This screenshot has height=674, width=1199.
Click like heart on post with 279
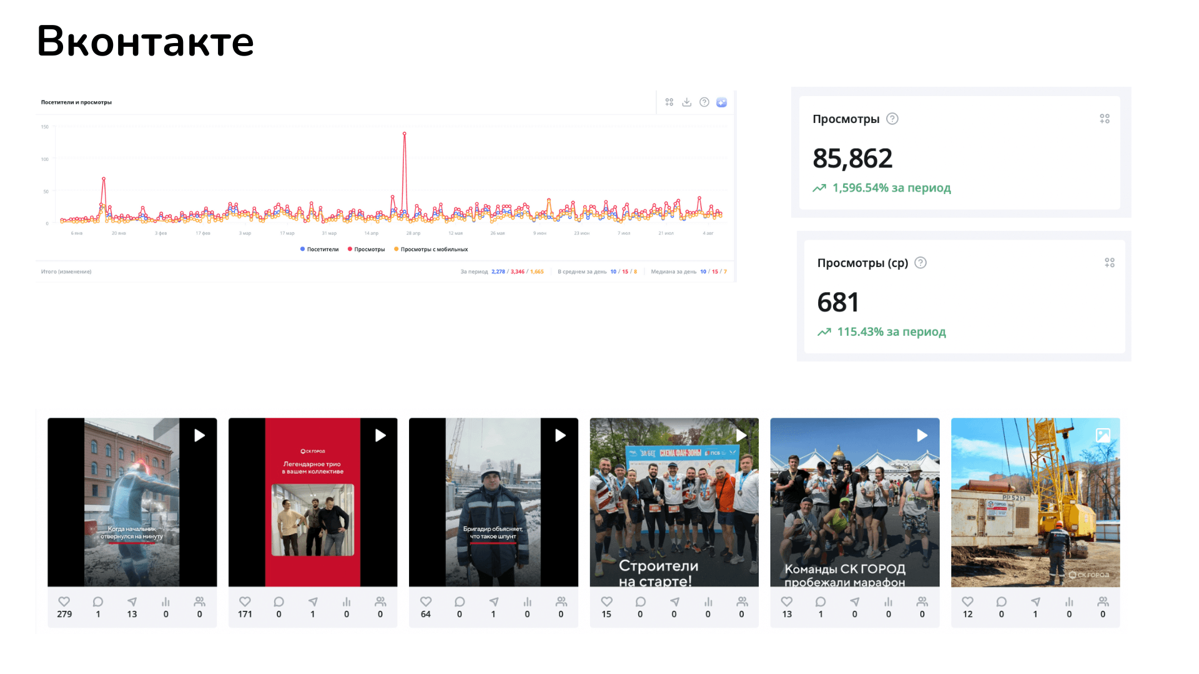[64, 602]
